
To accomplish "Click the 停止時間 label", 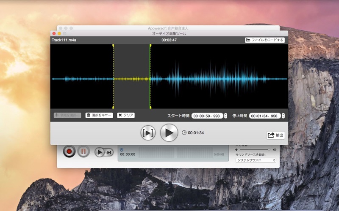I will (240, 116).
